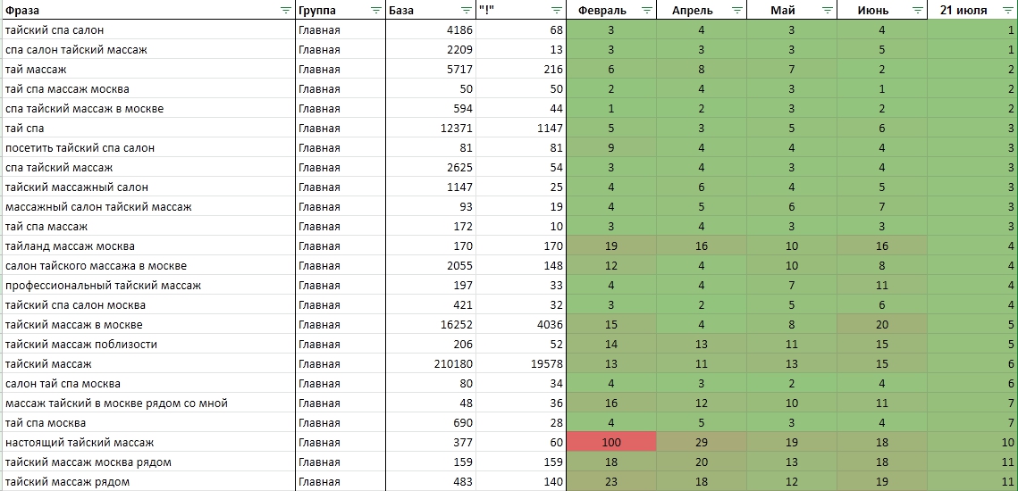Open the 21 июля filter icon

(1007, 11)
